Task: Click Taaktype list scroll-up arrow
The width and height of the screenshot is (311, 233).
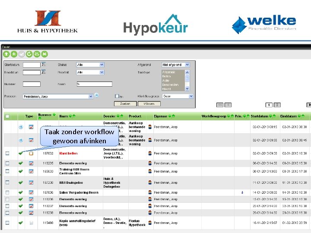Action: tap(187, 72)
